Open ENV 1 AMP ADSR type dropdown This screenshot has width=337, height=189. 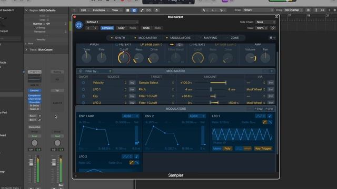[131, 116]
